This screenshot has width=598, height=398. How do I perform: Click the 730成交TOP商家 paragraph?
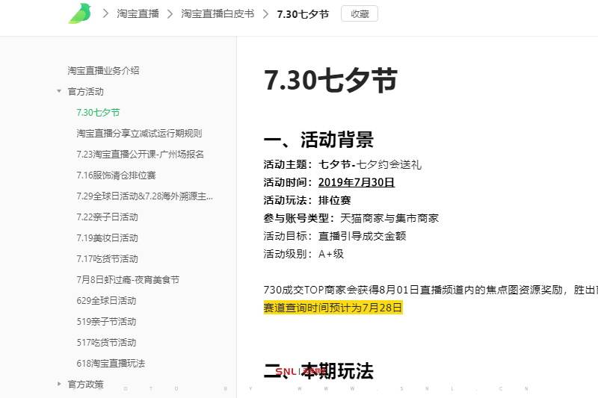(x=431, y=290)
